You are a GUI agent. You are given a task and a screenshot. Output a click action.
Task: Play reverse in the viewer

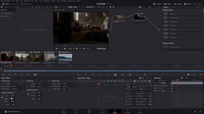tap(74, 48)
